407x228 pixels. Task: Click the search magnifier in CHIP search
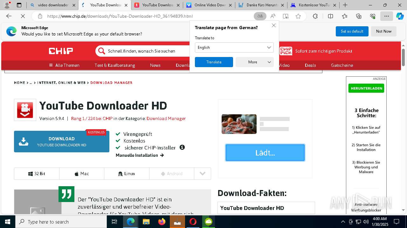pyautogui.click(x=101, y=51)
